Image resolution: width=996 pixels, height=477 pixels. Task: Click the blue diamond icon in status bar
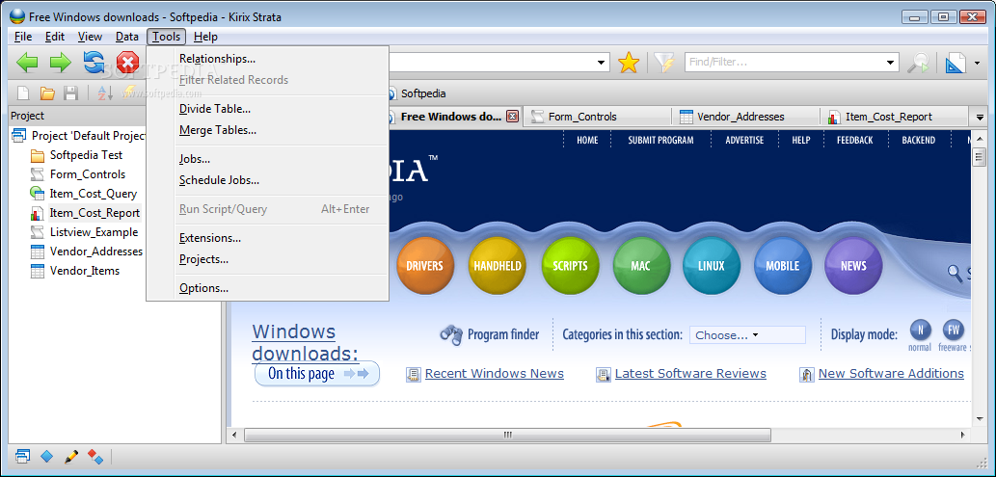(x=47, y=456)
